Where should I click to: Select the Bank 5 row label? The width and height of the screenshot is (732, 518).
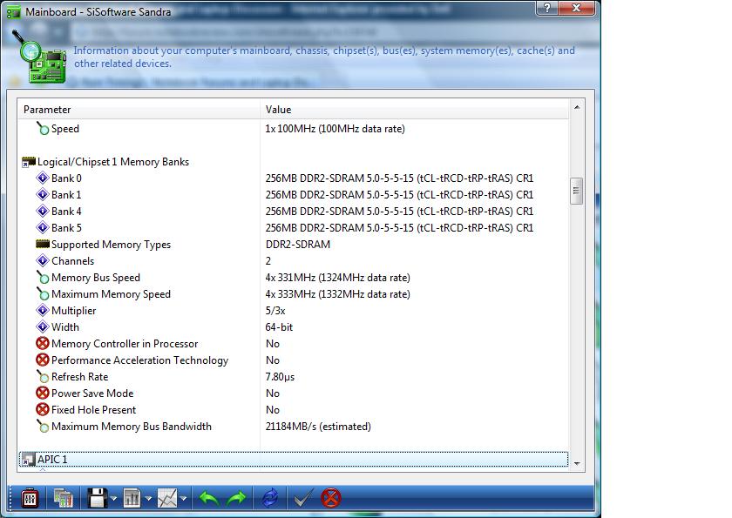(66, 227)
